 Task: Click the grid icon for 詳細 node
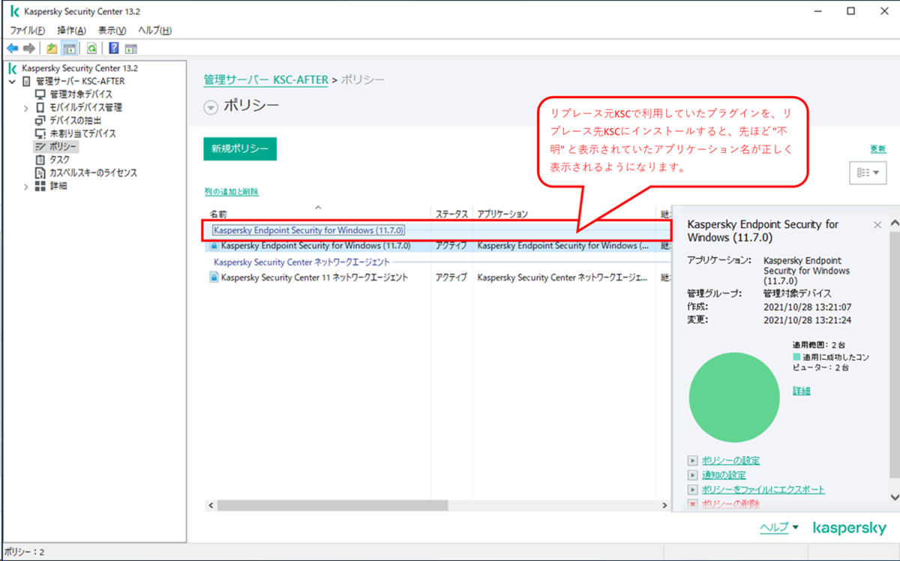tap(40, 186)
